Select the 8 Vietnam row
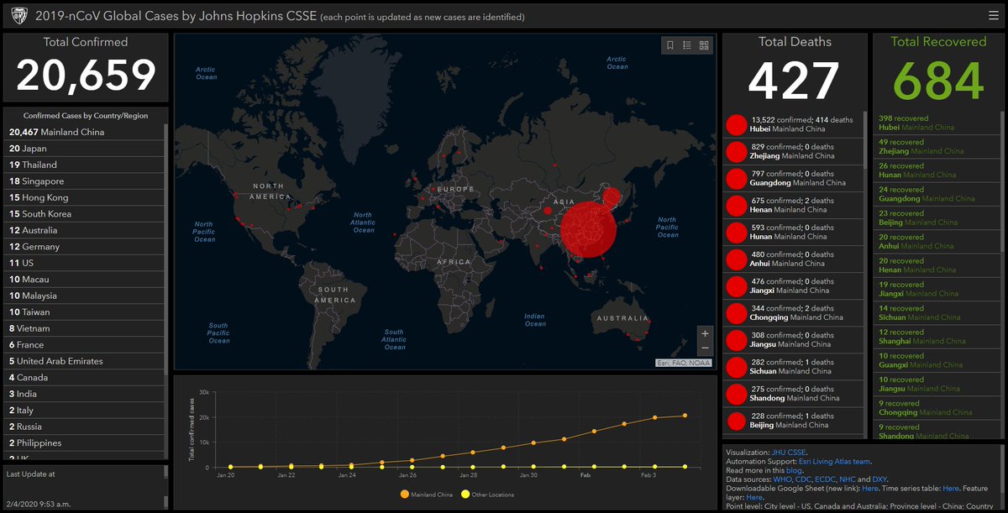The width and height of the screenshot is (1008, 513). click(x=84, y=328)
